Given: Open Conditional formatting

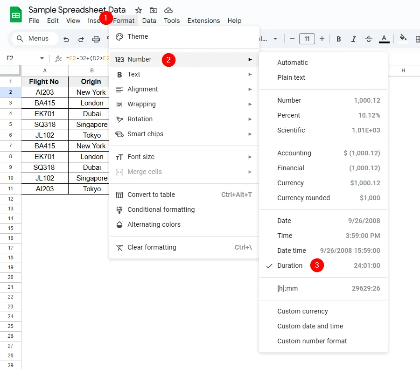Looking at the screenshot, I should coord(184,209).
